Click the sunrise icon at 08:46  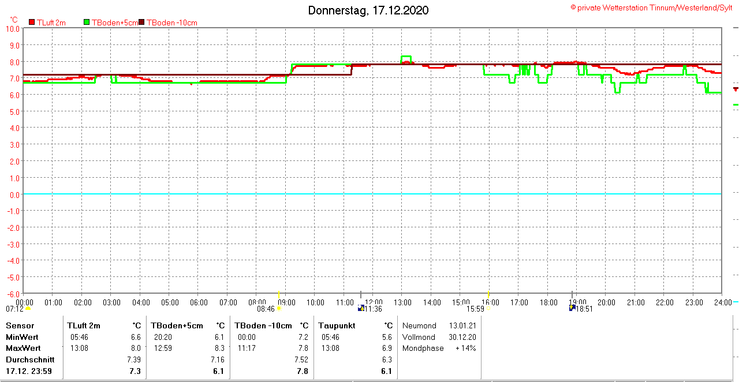(x=278, y=308)
